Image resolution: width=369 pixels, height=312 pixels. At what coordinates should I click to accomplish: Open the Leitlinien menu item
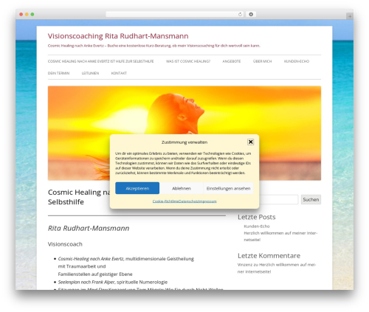(90, 73)
